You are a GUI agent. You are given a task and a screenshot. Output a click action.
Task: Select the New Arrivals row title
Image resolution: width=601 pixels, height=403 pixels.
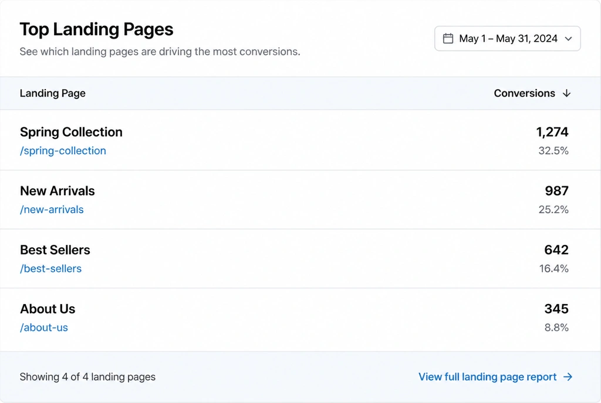click(57, 191)
